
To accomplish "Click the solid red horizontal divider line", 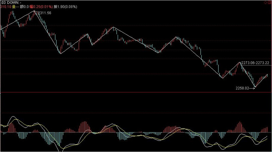I will [x=136, y=92].
